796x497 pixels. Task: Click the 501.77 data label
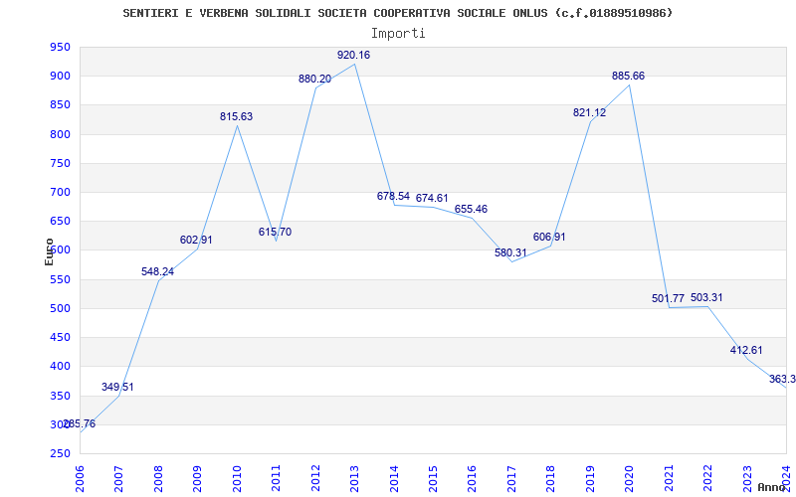click(x=668, y=299)
